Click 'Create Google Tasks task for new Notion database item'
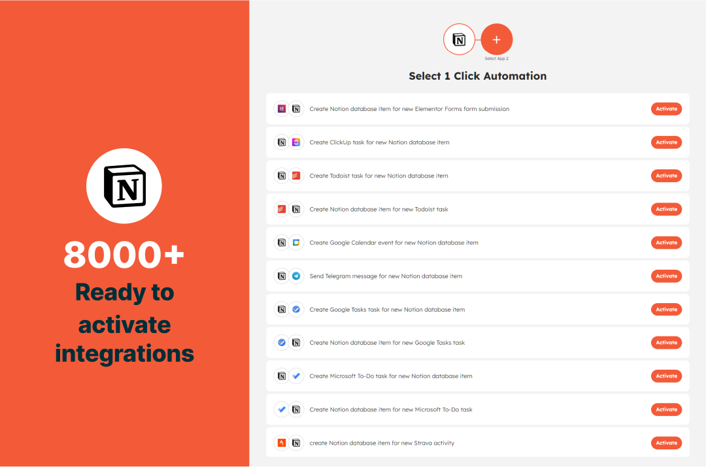Screen dimensions: 706x467 [x=387, y=310]
